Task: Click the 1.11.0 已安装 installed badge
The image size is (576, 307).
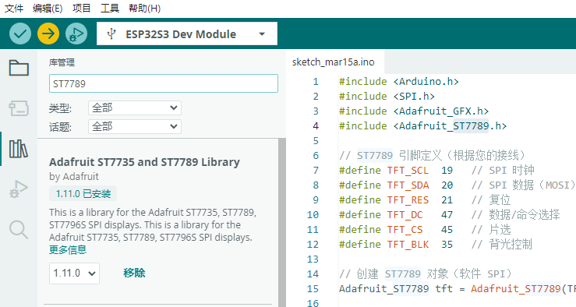Action: click(x=83, y=193)
